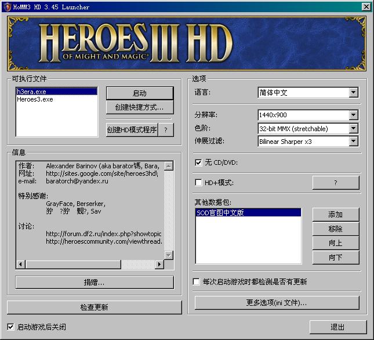The image size is (374, 340).
Task: Click the info box scroll up arrow
Action: (x=169, y=166)
